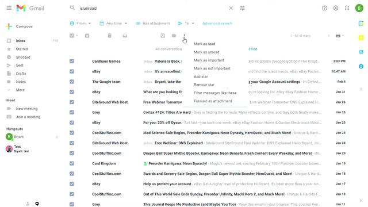
Task: Start a New meeting
Action: tap(27, 109)
